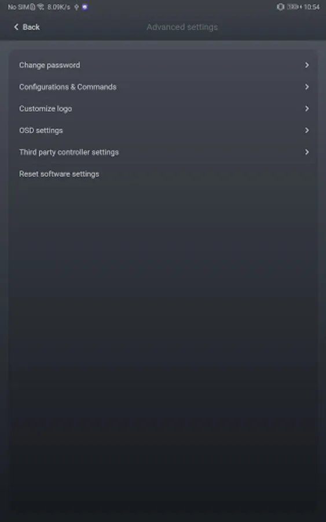The height and width of the screenshot is (522, 326).
Task: Tap the vibrate mode status icon
Action: [x=280, y=6]
